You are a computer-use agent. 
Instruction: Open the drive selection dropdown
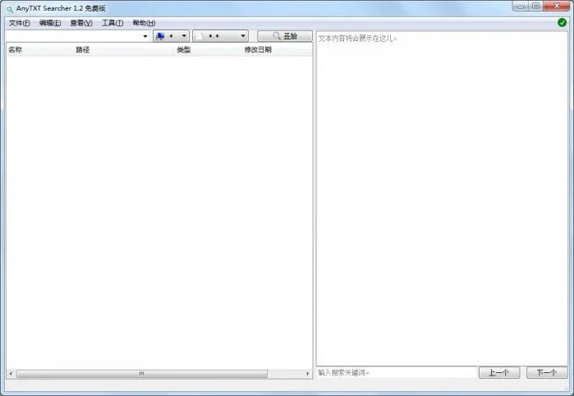[x=172, y=36]
